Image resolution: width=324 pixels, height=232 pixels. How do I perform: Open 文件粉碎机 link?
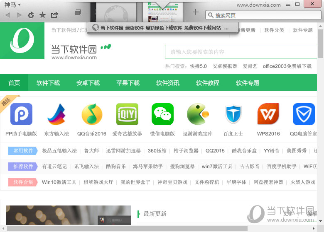pos(207,182)
